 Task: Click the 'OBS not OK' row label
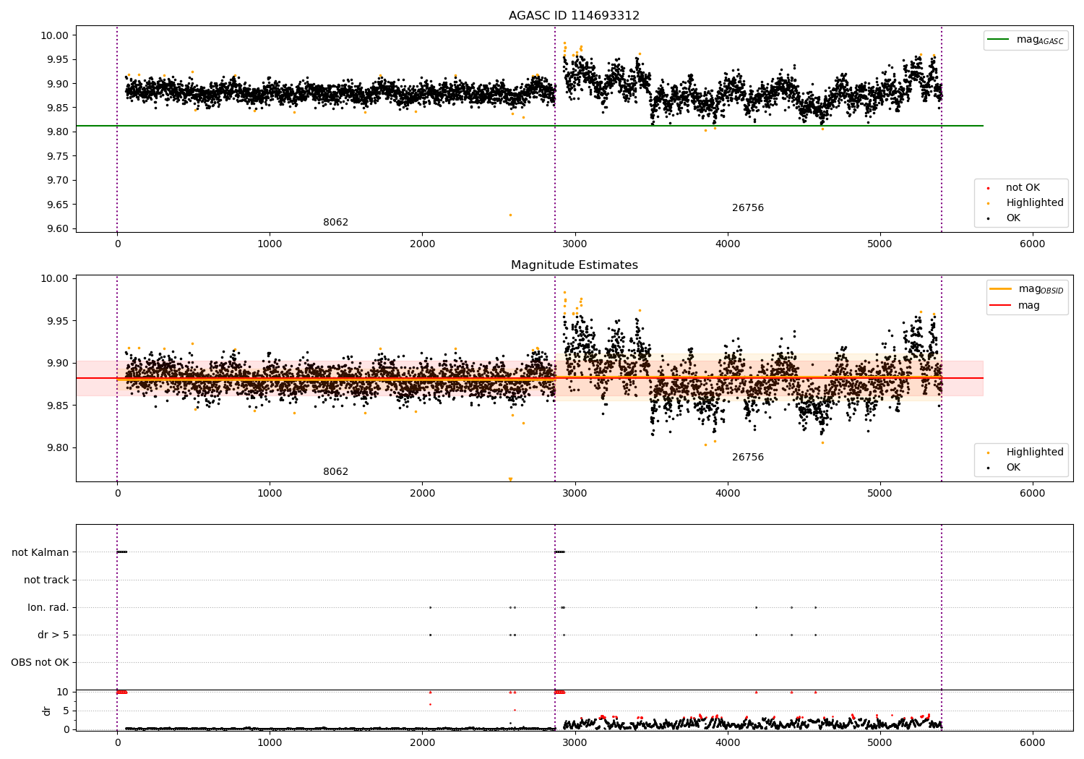click(40, 662)
